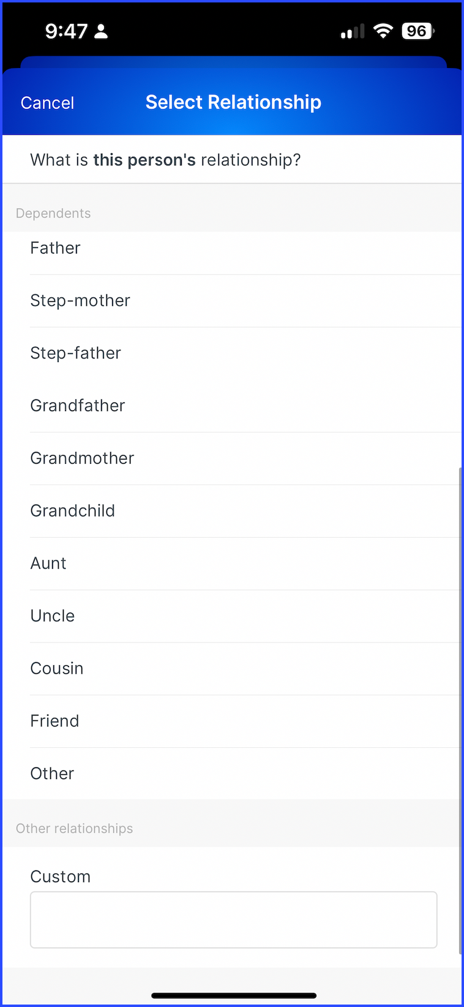Choose Step-mother from the list

pyautogui.click(x=233, y=301)
